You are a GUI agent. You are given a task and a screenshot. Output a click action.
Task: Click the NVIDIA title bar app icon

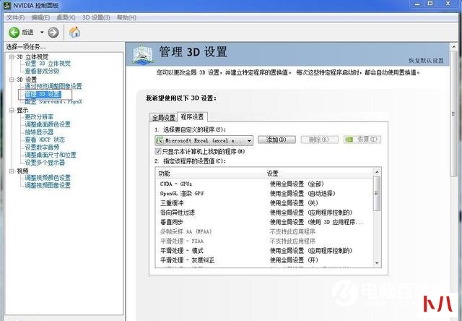tap(7, 5)
